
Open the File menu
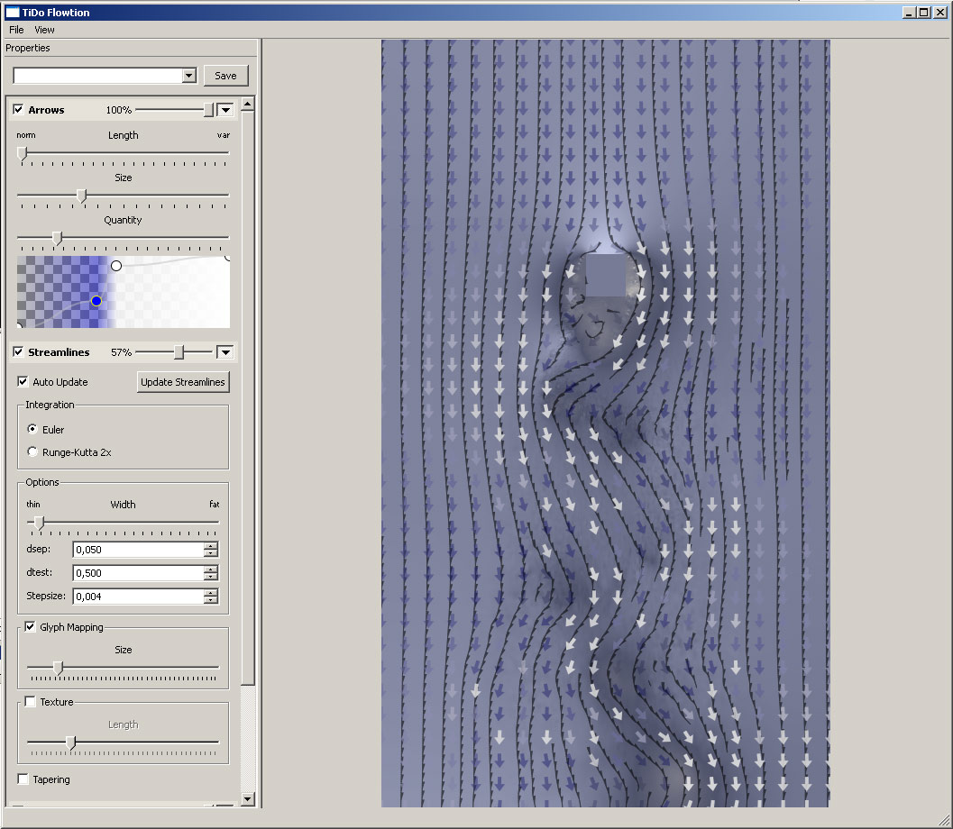point(16,30)
